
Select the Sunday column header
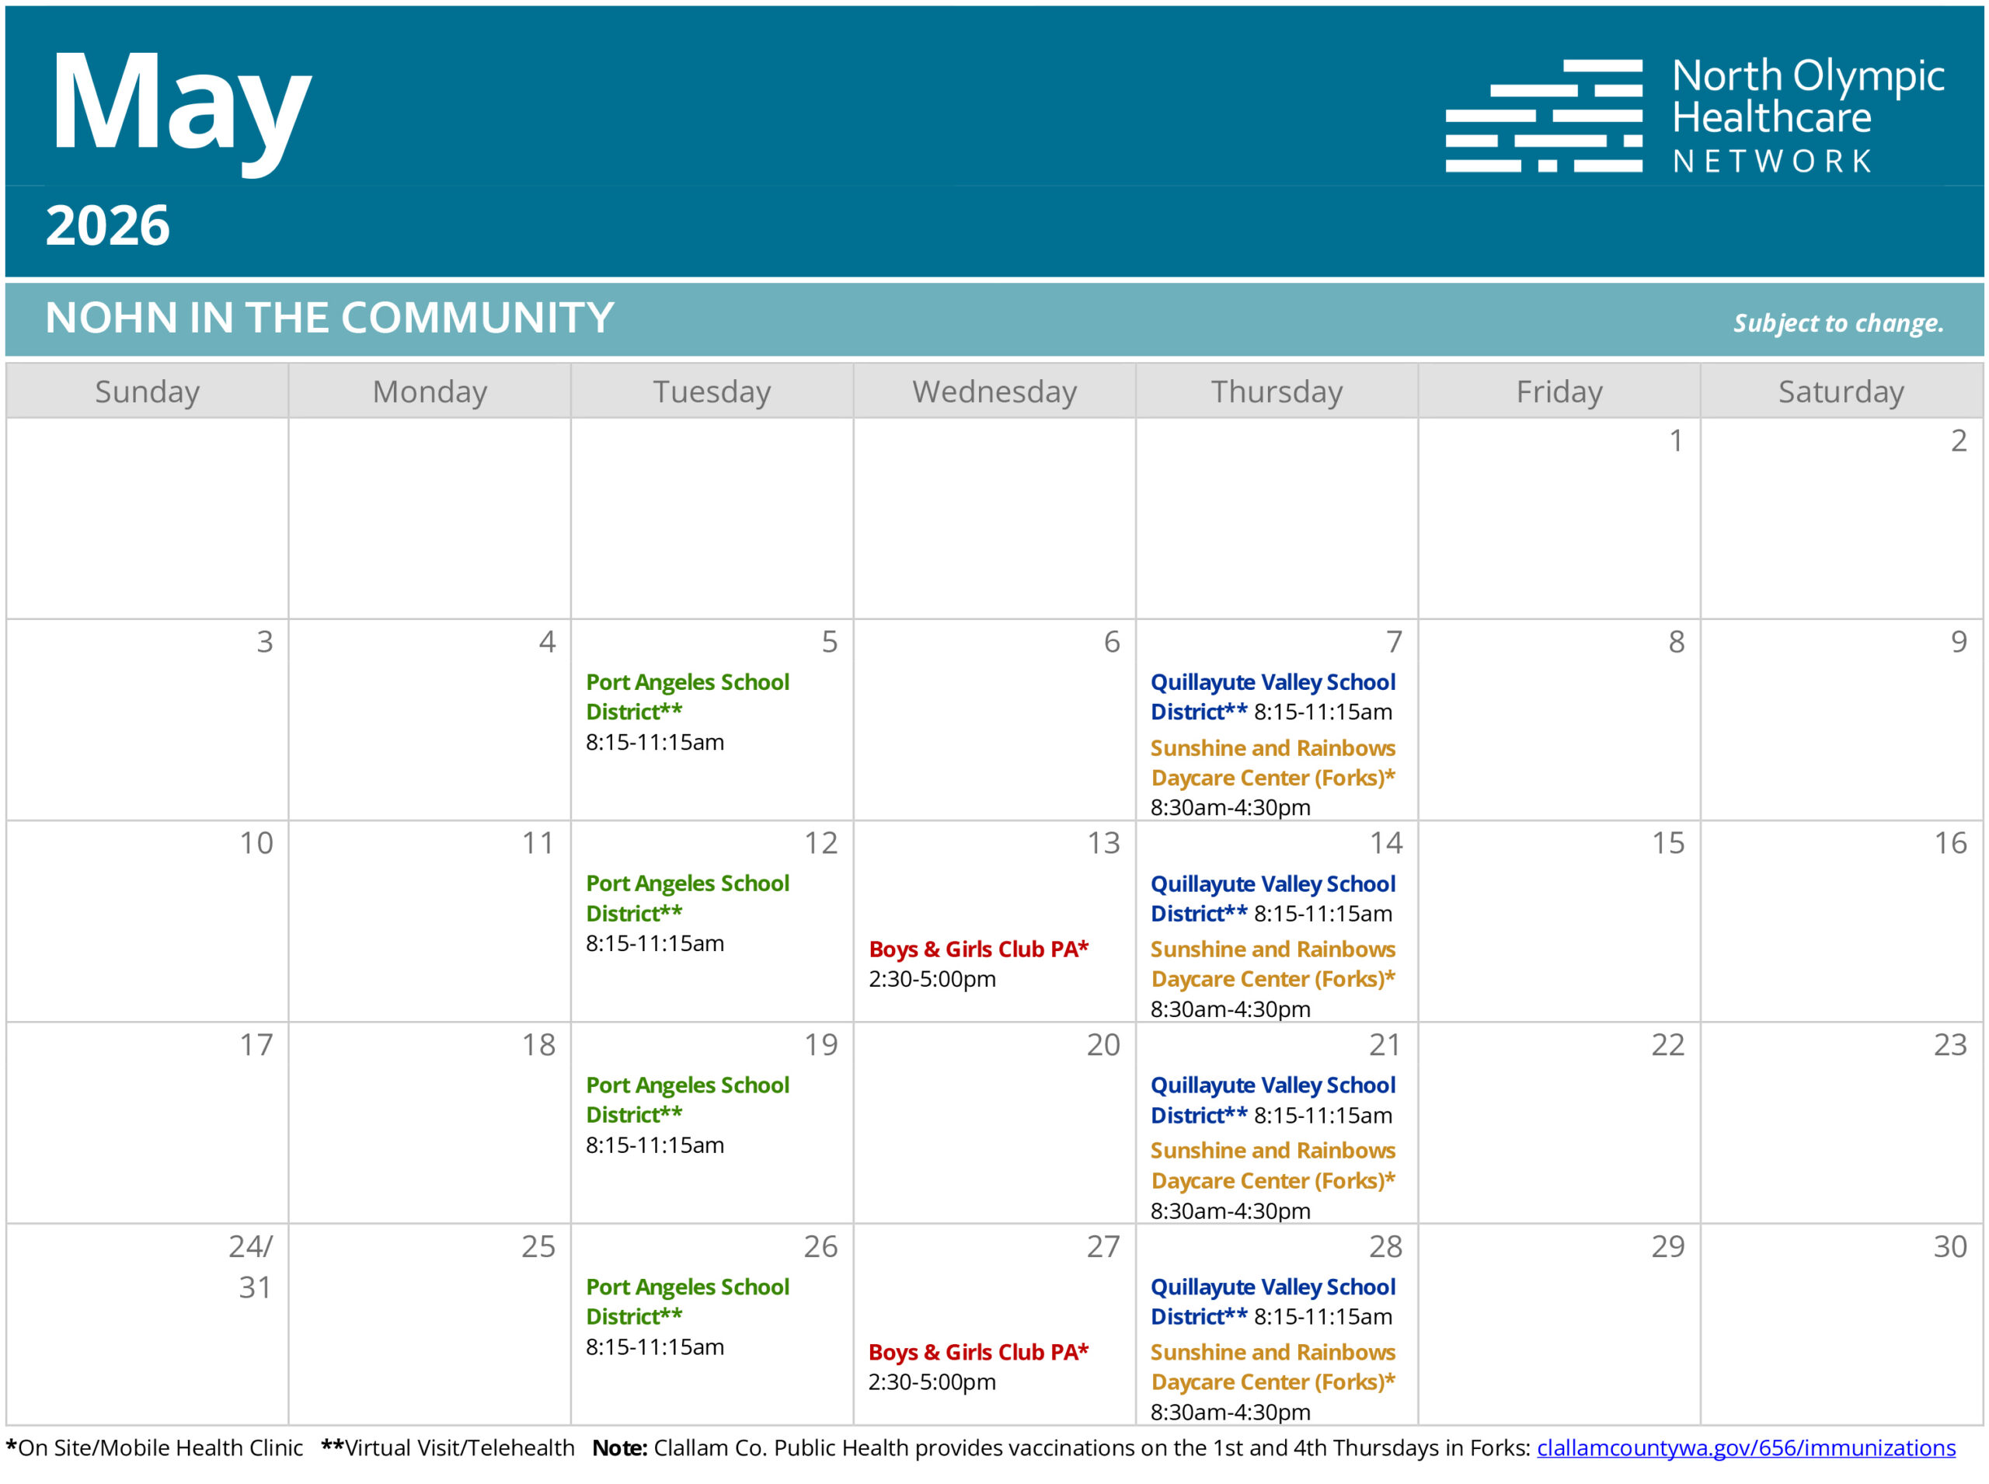click(148, 391)
